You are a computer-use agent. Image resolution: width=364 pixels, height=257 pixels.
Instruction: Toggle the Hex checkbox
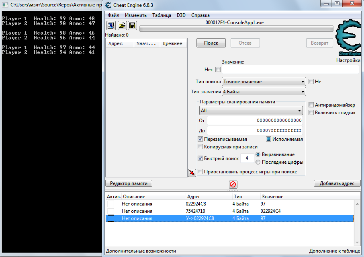218,70
